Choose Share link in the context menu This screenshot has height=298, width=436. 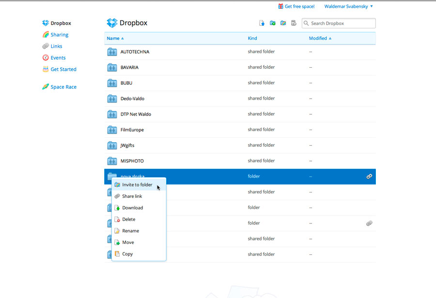139,196
